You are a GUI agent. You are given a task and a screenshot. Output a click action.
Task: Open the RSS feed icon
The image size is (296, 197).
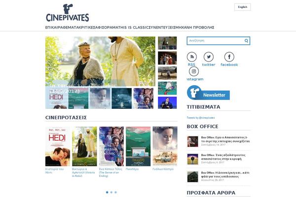coord(191,57)
